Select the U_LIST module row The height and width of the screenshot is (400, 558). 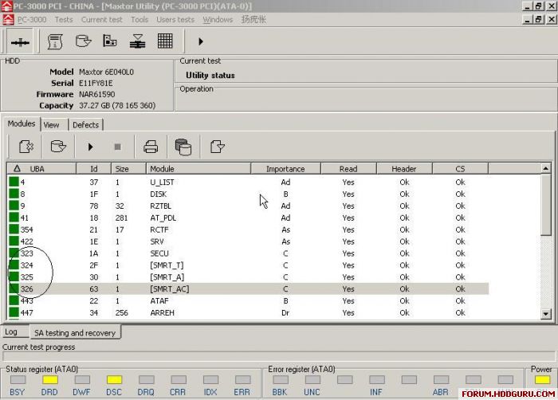point(248,182)
